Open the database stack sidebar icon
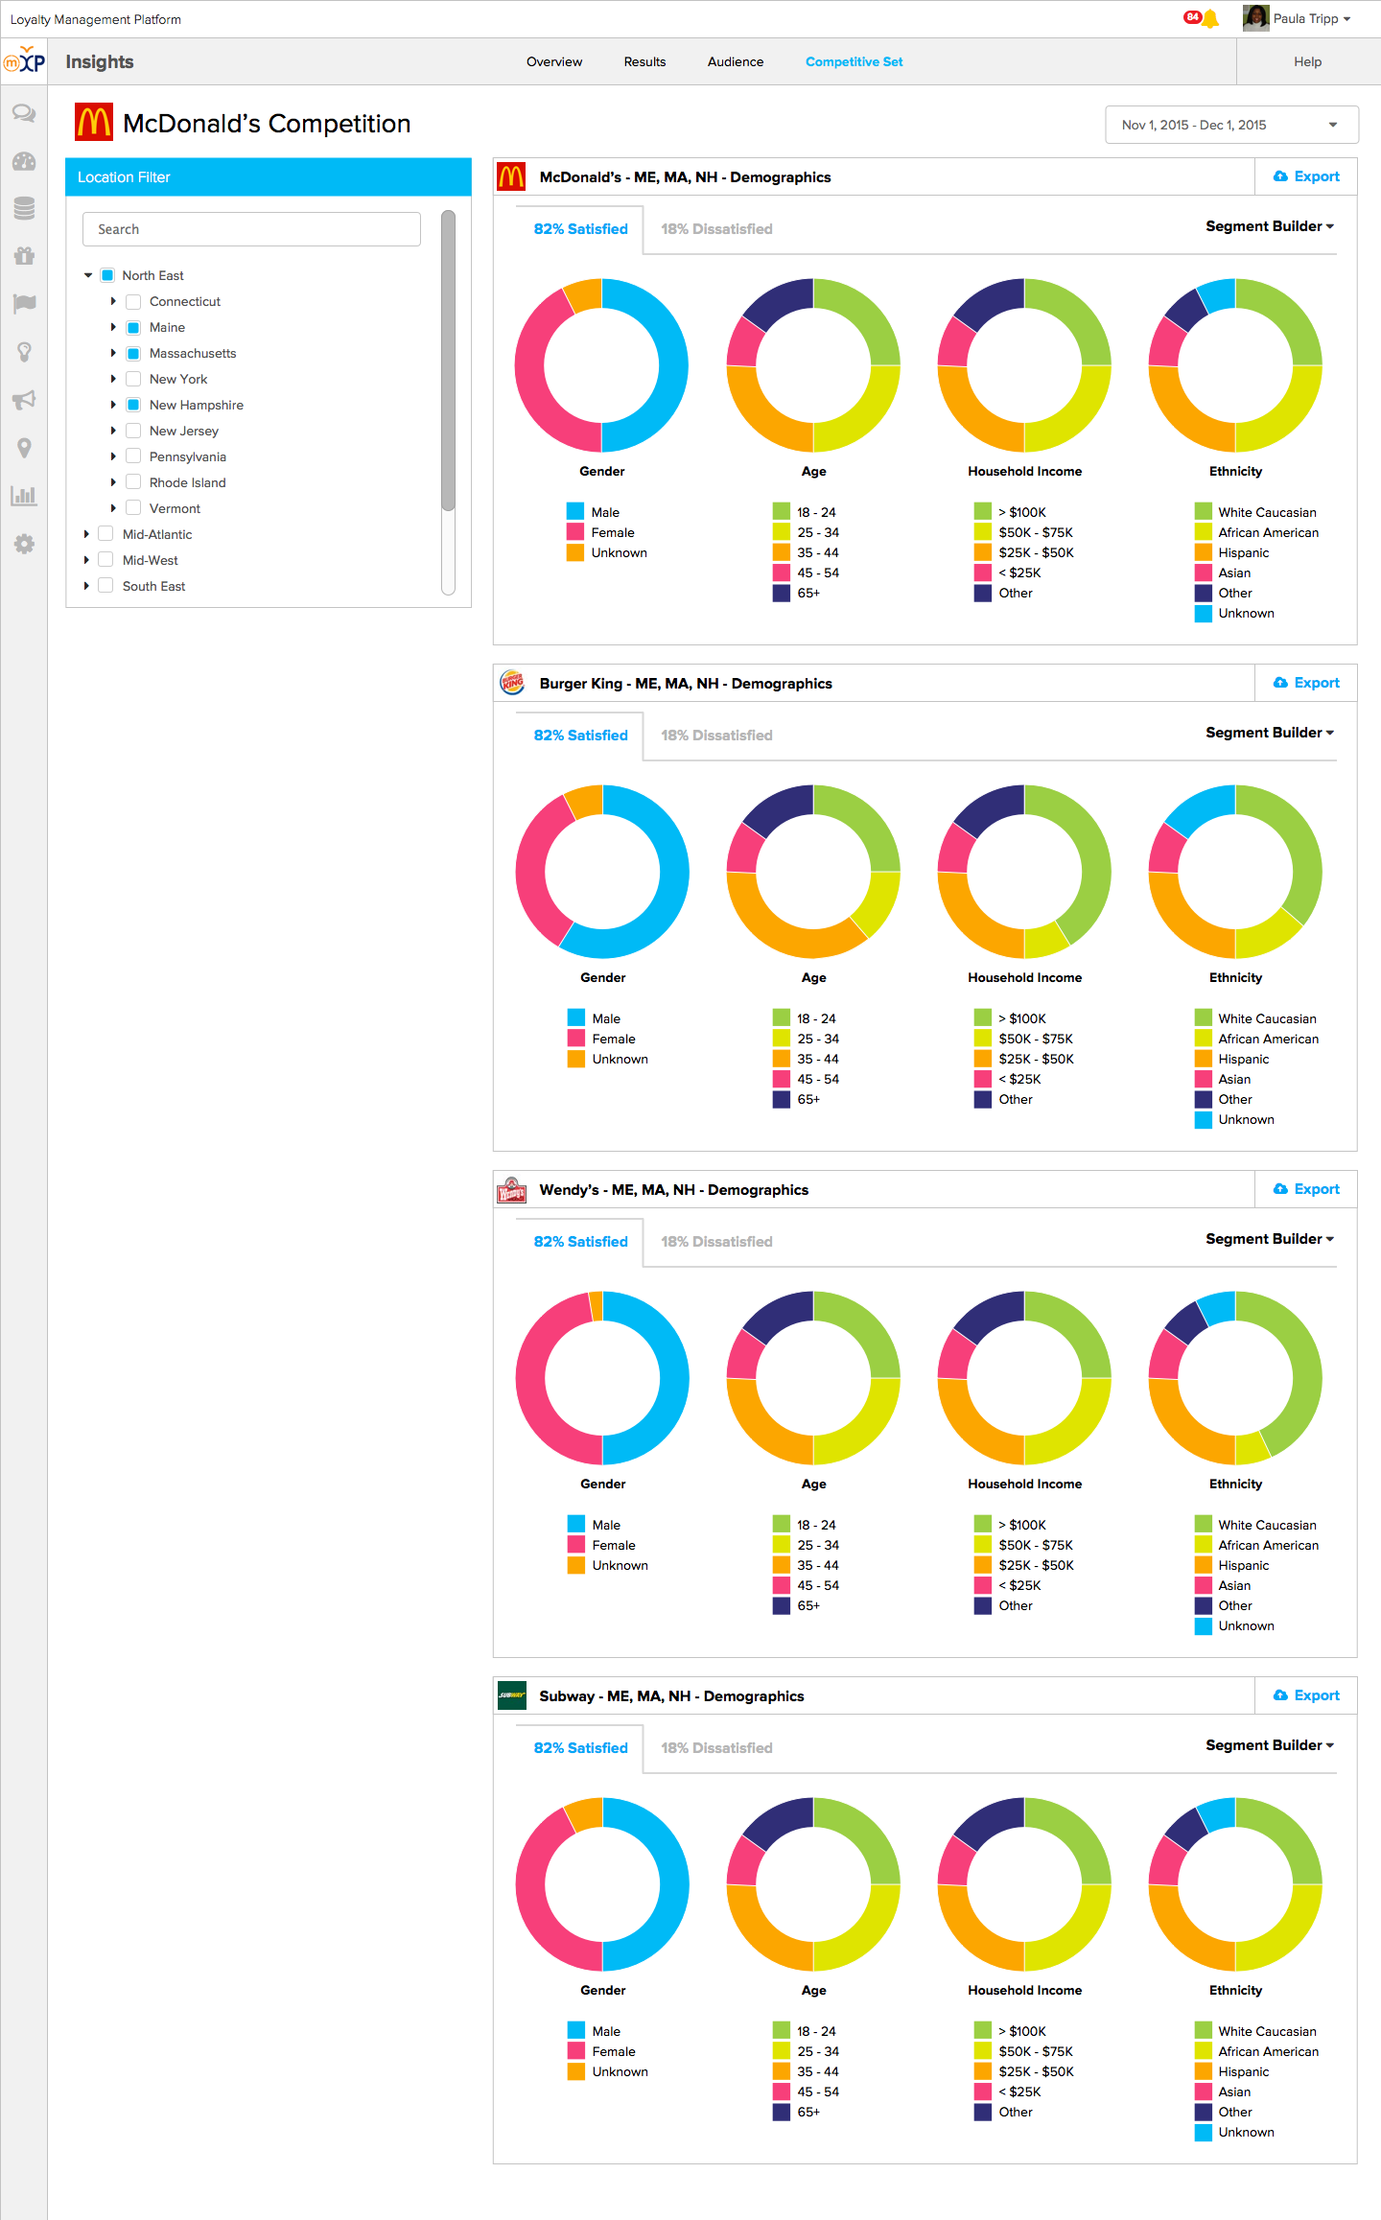 pos(24,208)
